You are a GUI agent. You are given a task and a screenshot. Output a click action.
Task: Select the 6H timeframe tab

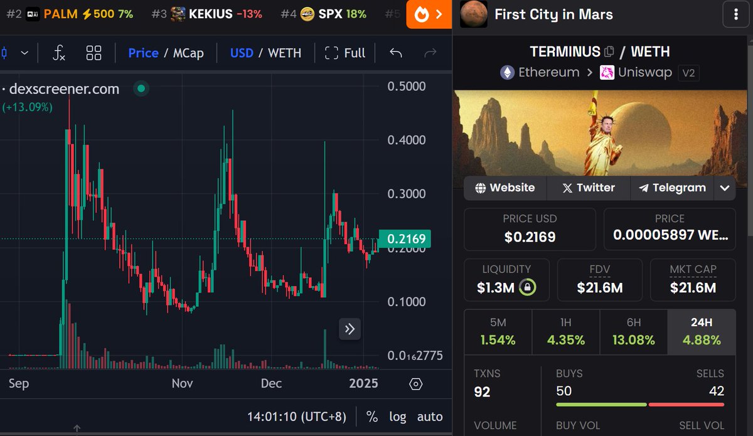point(634,332)
